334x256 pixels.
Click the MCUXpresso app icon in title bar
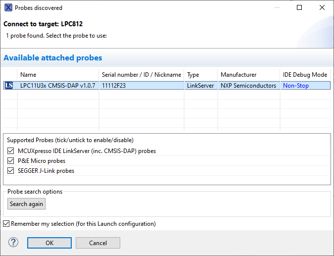pos(8,8)
